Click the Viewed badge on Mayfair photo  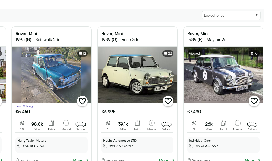click(x=194, y=53)
